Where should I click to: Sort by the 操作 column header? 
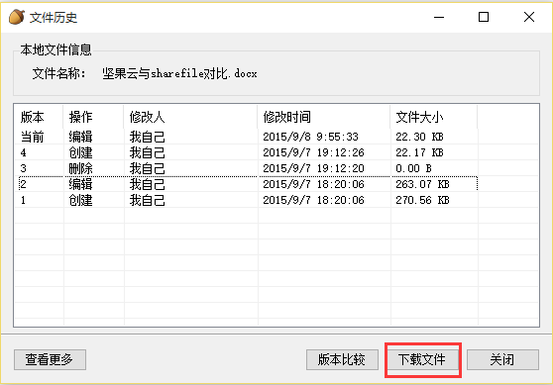coord(93,117)
